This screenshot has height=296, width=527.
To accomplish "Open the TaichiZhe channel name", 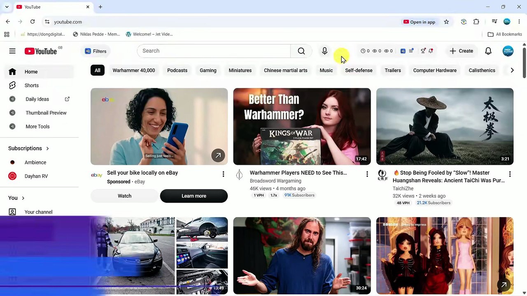I will coord(403,189).
